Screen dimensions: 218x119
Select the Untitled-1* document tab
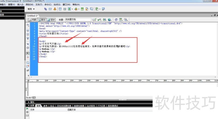click(x=32, y=16)
